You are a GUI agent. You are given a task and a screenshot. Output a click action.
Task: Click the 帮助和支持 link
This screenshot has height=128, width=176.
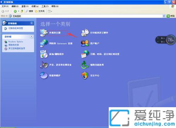click(x=13, y=45)
